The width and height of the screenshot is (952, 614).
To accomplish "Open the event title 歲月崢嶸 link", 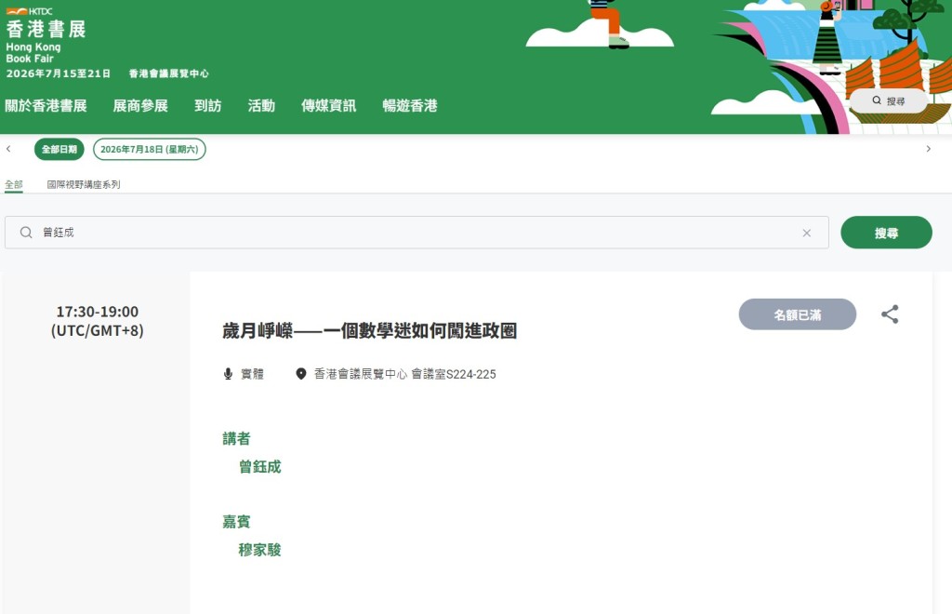I will [370, 331].
